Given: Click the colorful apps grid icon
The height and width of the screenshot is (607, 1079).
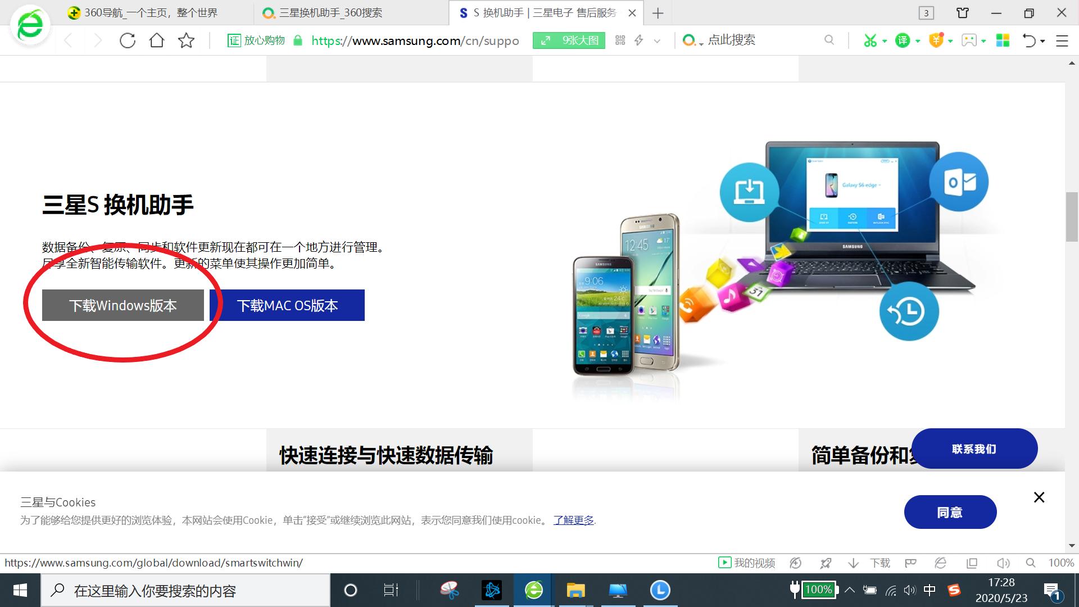Looking at the screenshot, I should (1004, 40).
